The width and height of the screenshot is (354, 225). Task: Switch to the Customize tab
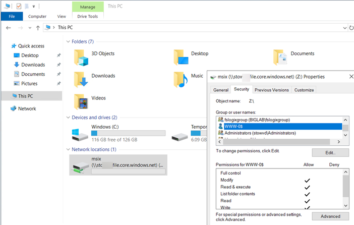pos(304,90)
